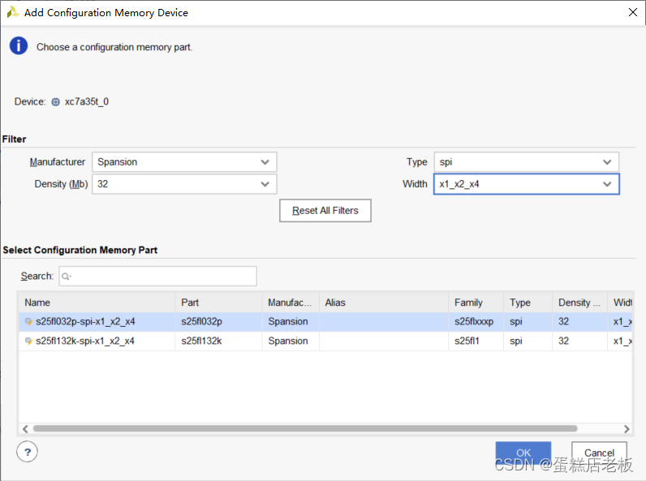Click the search magnifier icon
The height and width of the screenshot is (481, 646).
pos(66,277)
